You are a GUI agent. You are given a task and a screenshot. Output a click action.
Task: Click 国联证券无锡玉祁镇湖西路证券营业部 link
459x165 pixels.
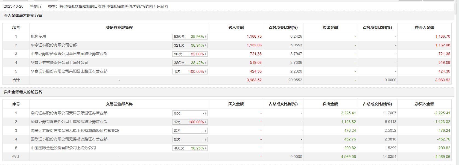point(75,130)
